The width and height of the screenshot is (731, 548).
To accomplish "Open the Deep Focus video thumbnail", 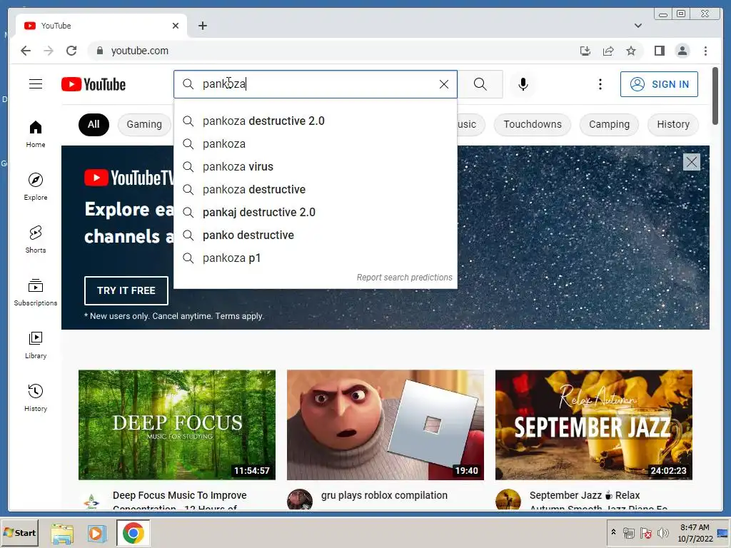I will (x=177, y=425).
